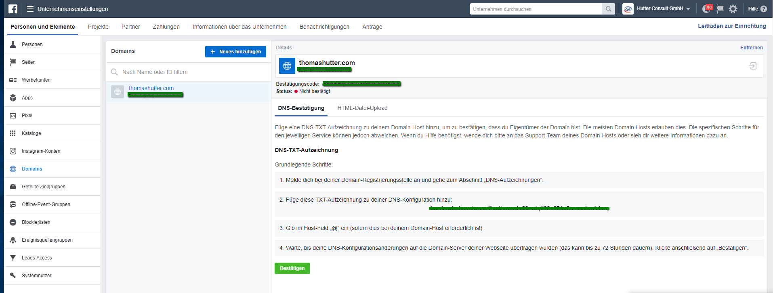The height and width of the screenshot is (293, 773).
Task: Focus the Unternehmen durchsuchen search field
Action: (536, 9)
